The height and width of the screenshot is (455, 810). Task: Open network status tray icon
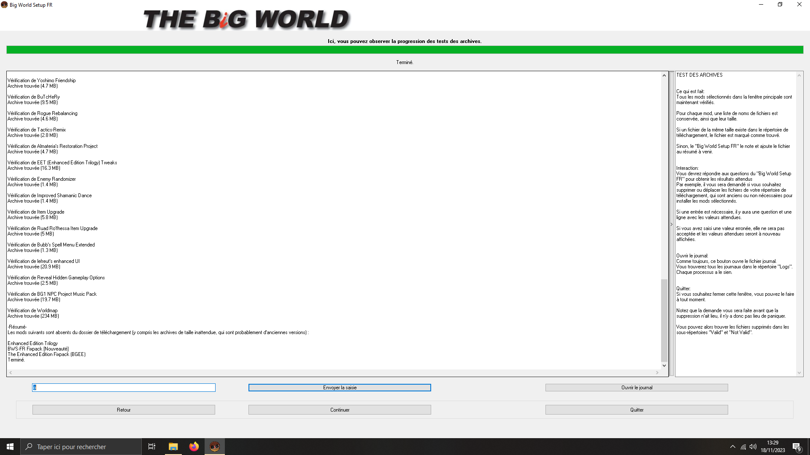coord(743,447)
